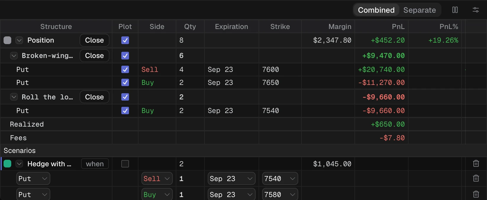Click the -$7.80 fees value
The height and width of the screenshot is (200, 487).
[x=392, y=138]
